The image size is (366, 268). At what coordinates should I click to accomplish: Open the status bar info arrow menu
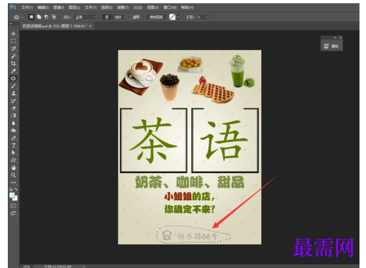pos(84,266)
